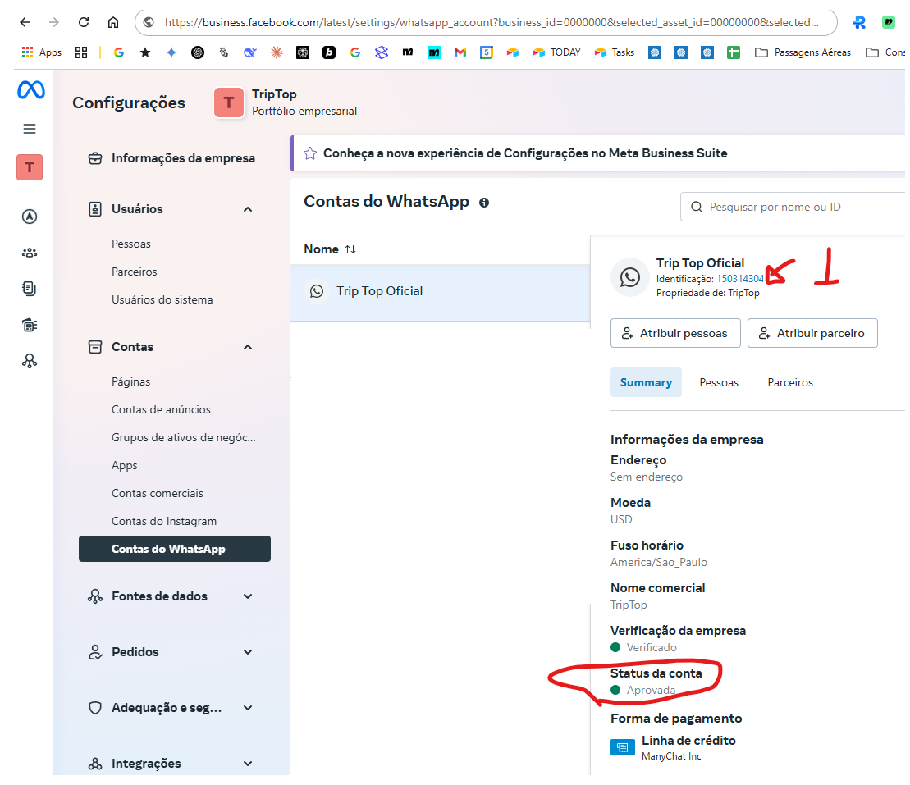
Task: Click the identification number link 150314304
Action: (740, 279)
